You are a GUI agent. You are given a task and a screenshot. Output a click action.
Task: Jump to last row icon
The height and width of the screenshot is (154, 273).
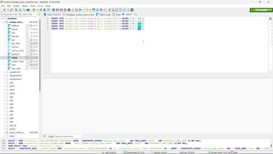point(61,10)
